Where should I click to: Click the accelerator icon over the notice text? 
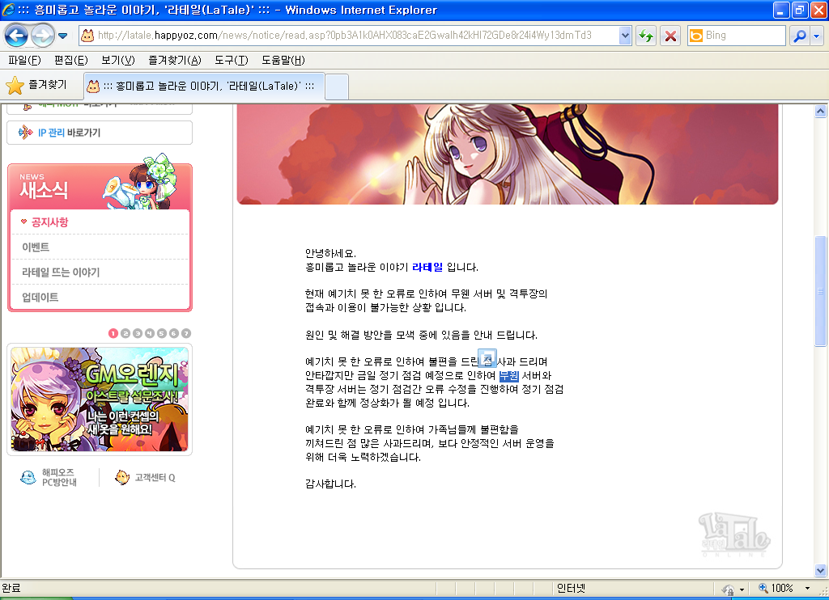coord(487,358)
